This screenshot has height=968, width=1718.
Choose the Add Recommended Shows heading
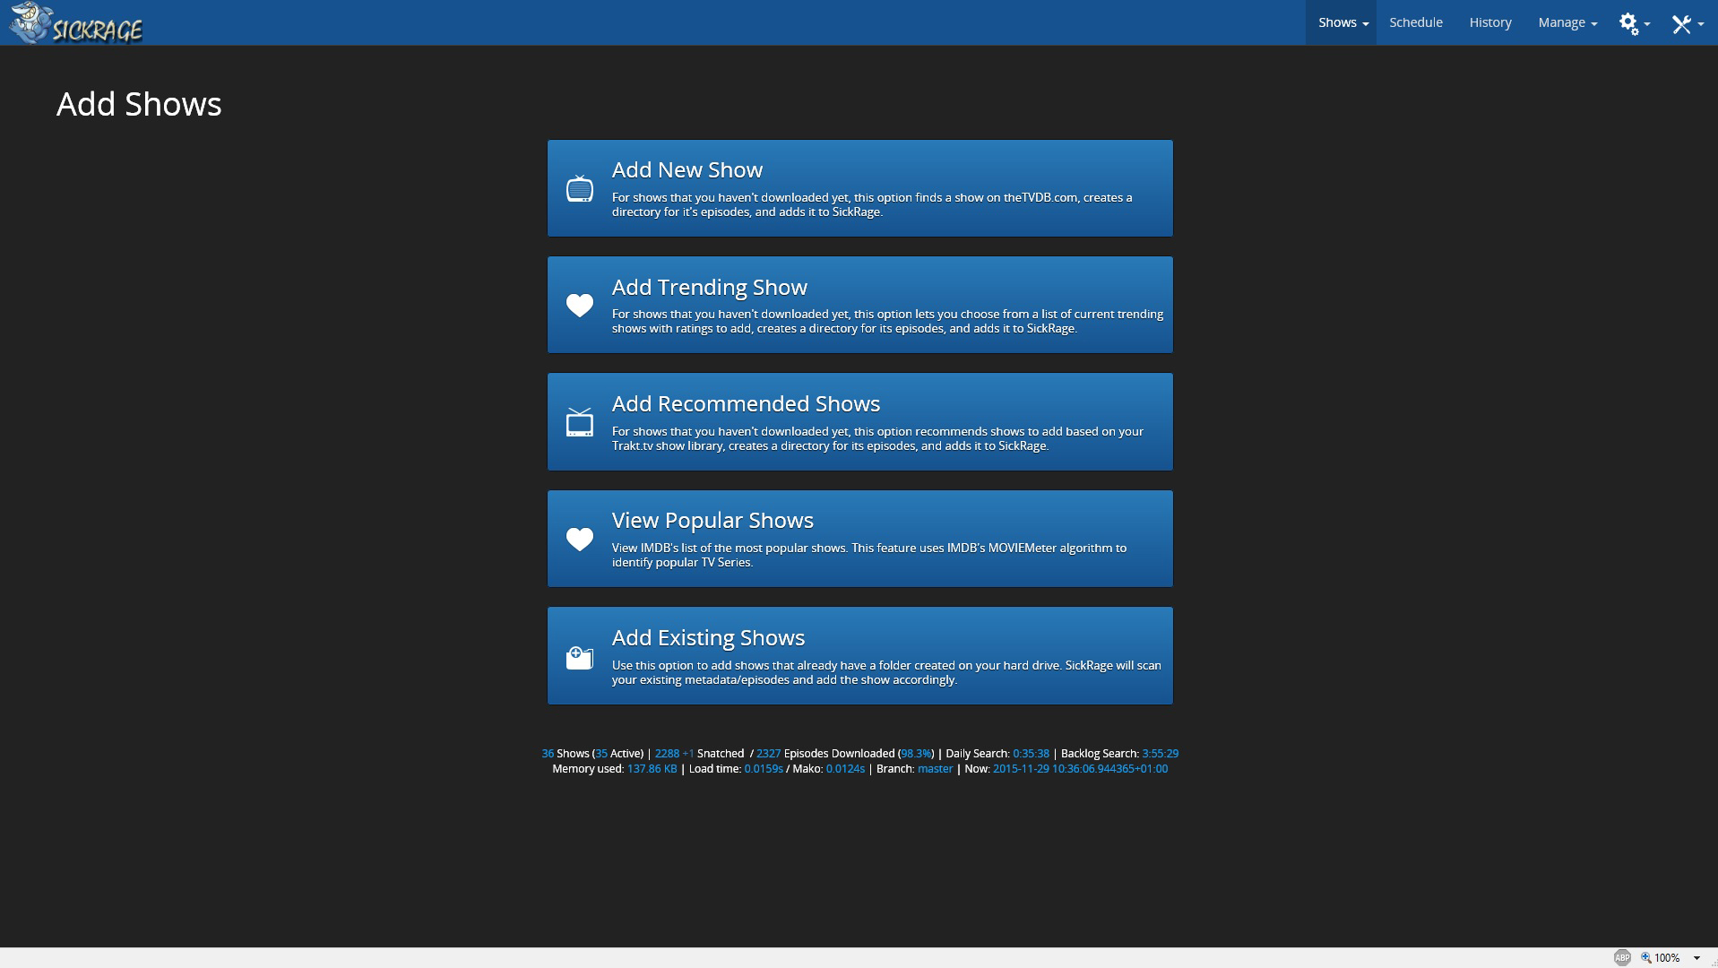point(746,404)
